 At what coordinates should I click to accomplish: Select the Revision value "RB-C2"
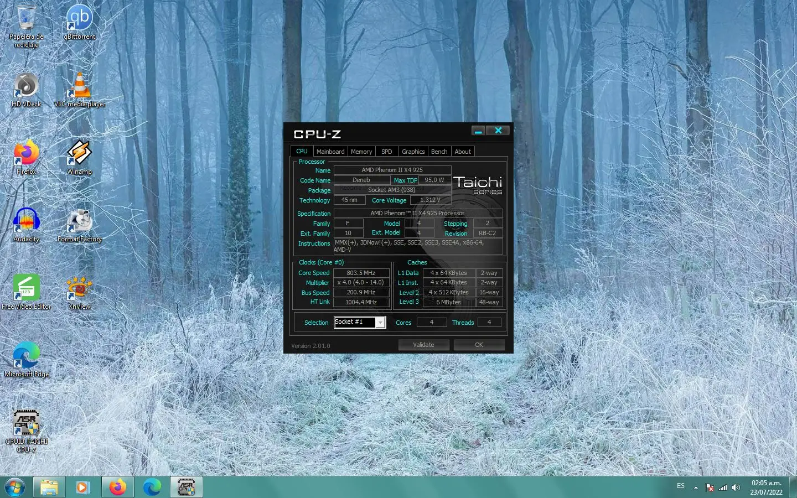pos(488,233)
